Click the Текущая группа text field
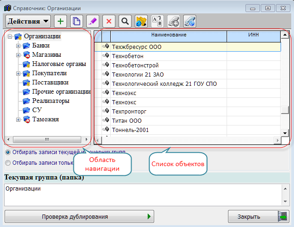The image size is (294, 227). (143, 195)
